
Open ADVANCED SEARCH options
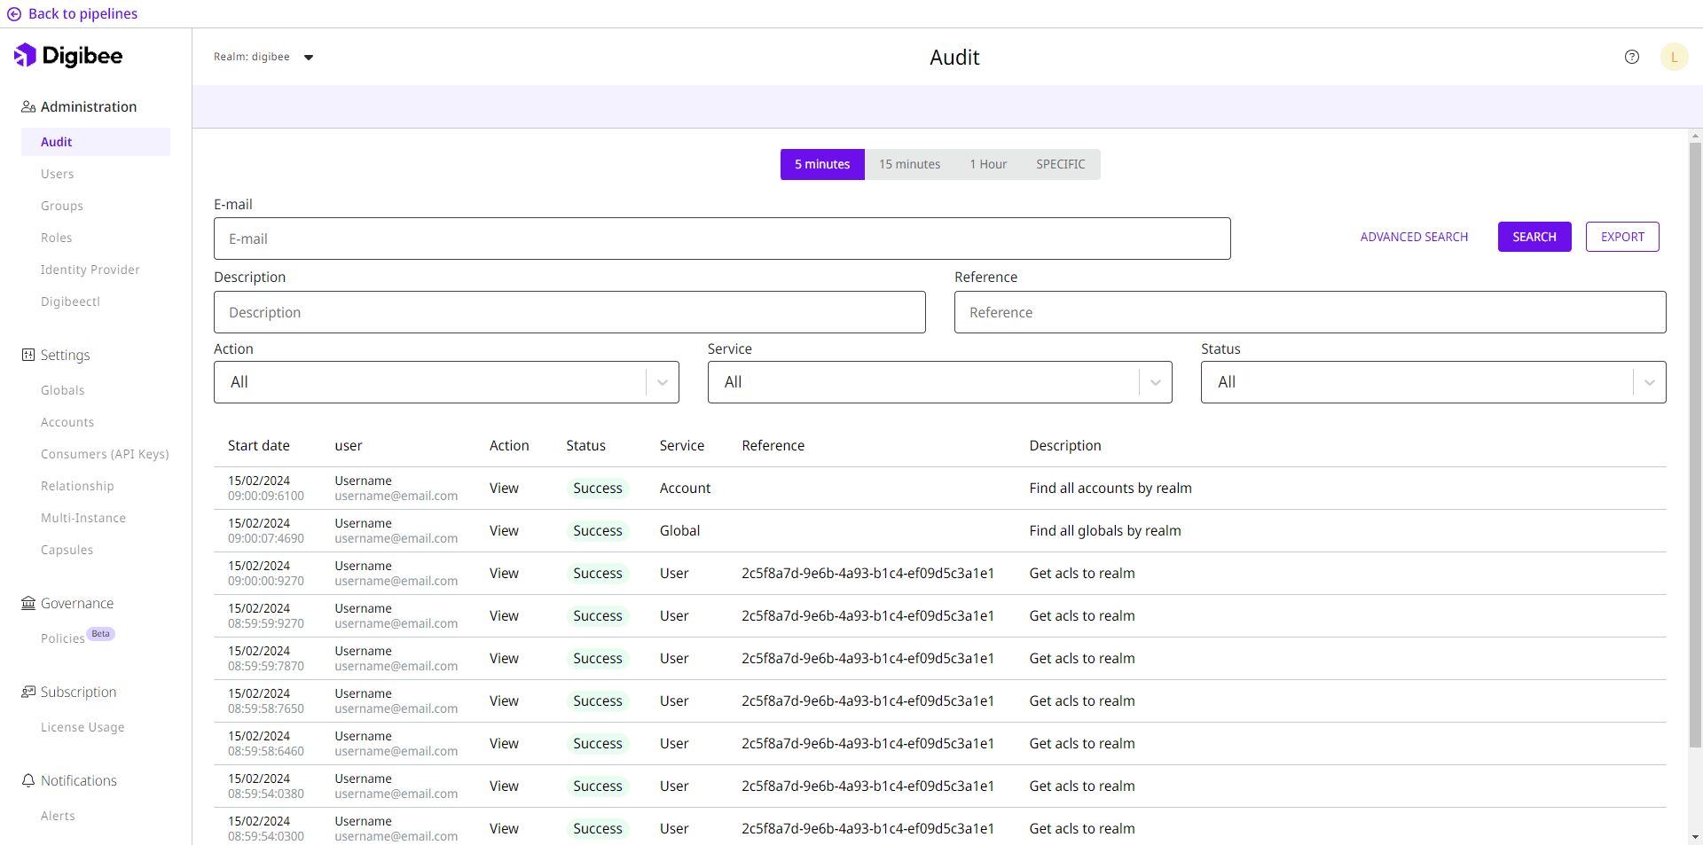tap(1414, 237)
